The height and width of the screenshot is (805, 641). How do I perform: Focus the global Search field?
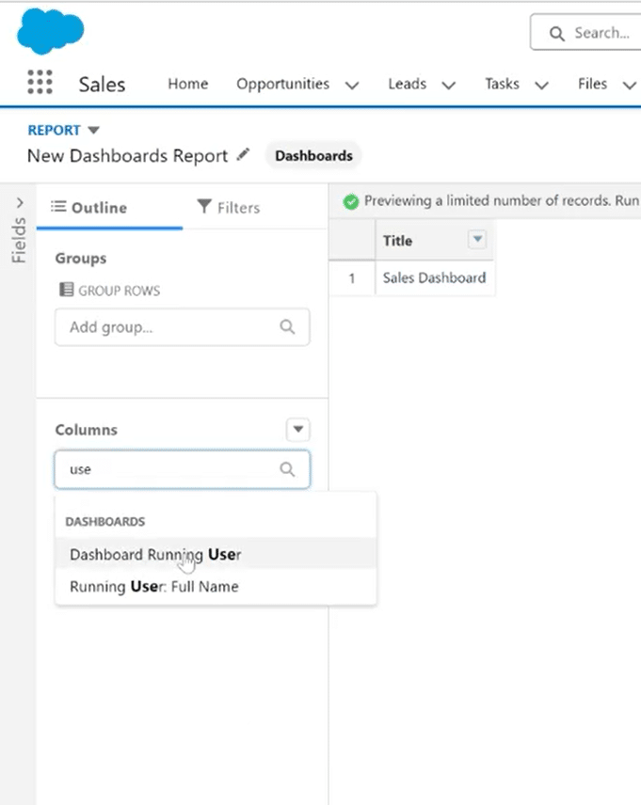(586, 32)
